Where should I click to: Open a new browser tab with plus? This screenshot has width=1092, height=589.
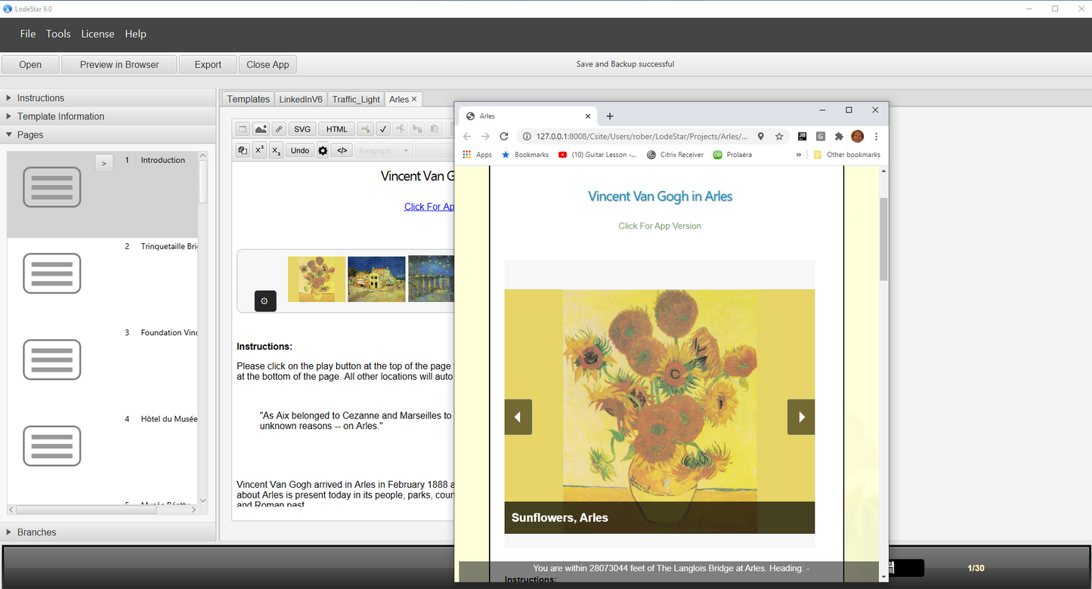point(610,116)
